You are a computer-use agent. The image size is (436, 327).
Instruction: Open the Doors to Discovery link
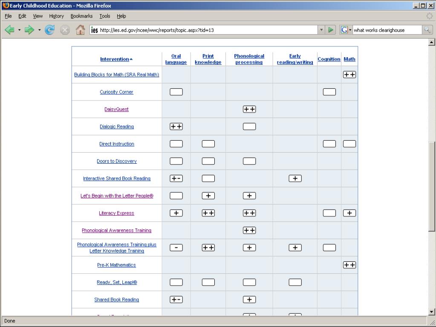tap(117, 161)
